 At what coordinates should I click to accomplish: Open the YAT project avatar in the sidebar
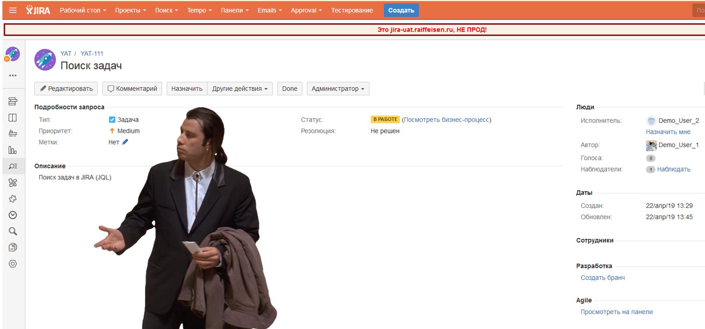coord(12,54)
